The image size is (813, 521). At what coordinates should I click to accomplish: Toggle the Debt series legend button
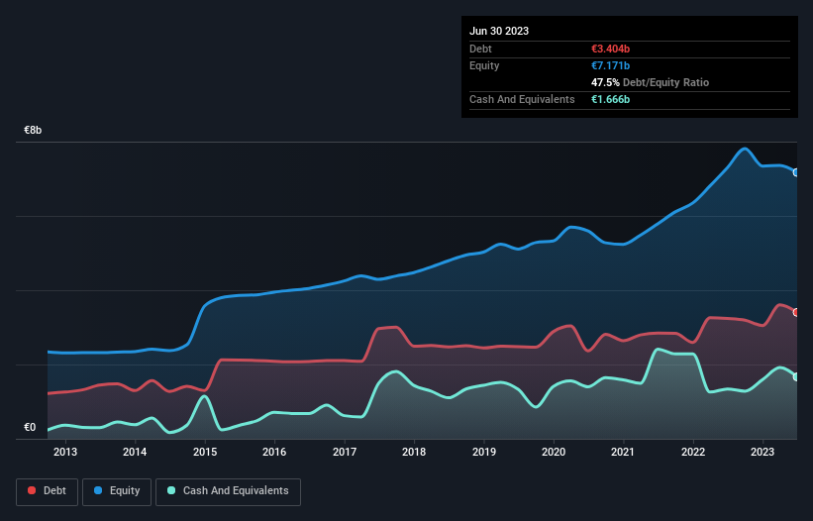tap(48, 491)
